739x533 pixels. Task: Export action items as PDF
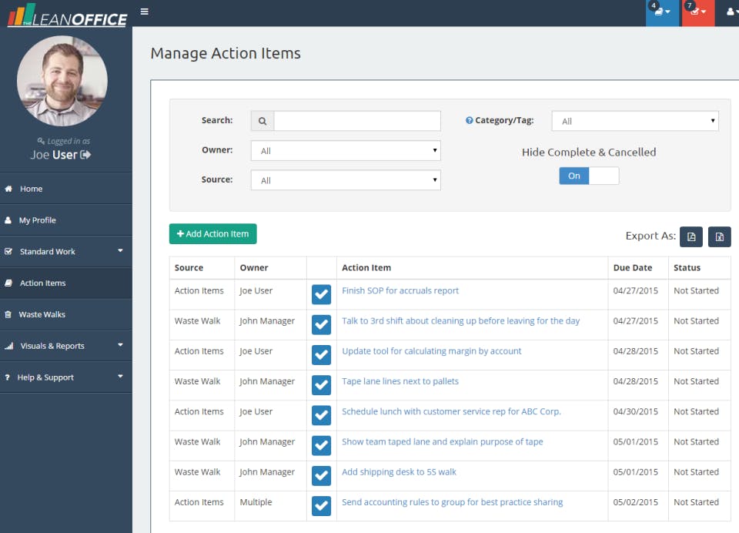(x=691, y=236)
